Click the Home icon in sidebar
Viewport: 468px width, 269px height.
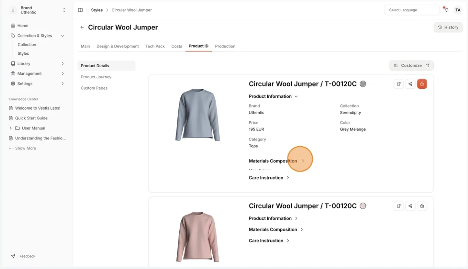pyautogui.click(x=13, y=26)
